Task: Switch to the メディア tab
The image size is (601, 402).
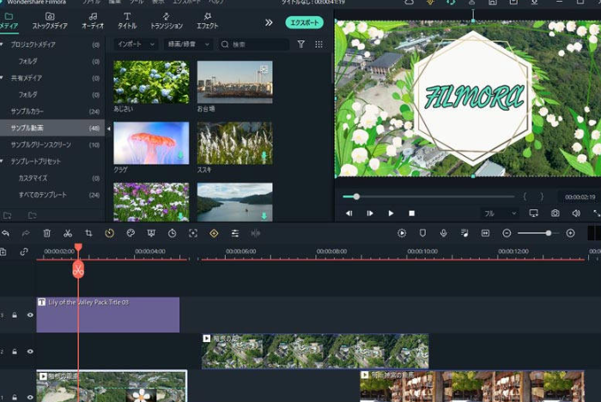Action: (9, 21)
